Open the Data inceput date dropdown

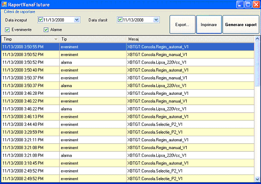coord(76,20)
